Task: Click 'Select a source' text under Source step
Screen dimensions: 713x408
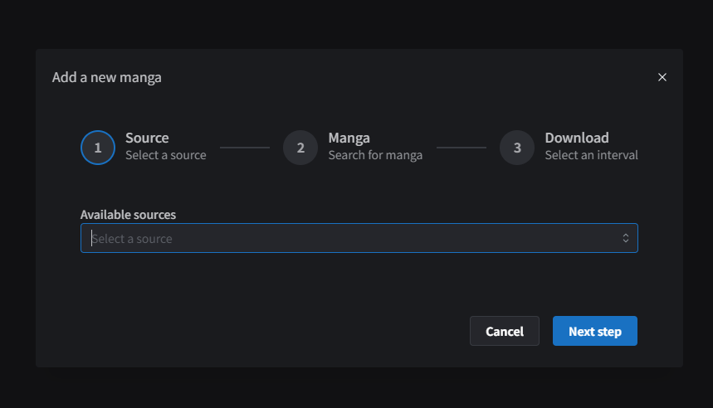Action: click(x=165, y=155)
